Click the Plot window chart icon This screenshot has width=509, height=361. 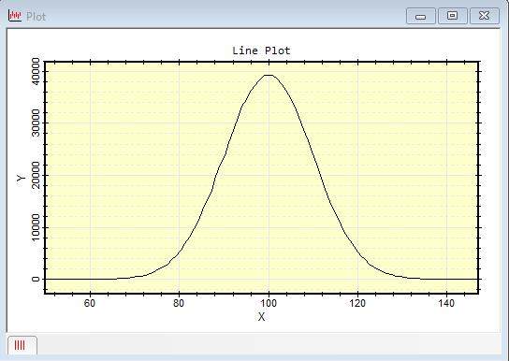pyautogui.click(x=15, y=16)
